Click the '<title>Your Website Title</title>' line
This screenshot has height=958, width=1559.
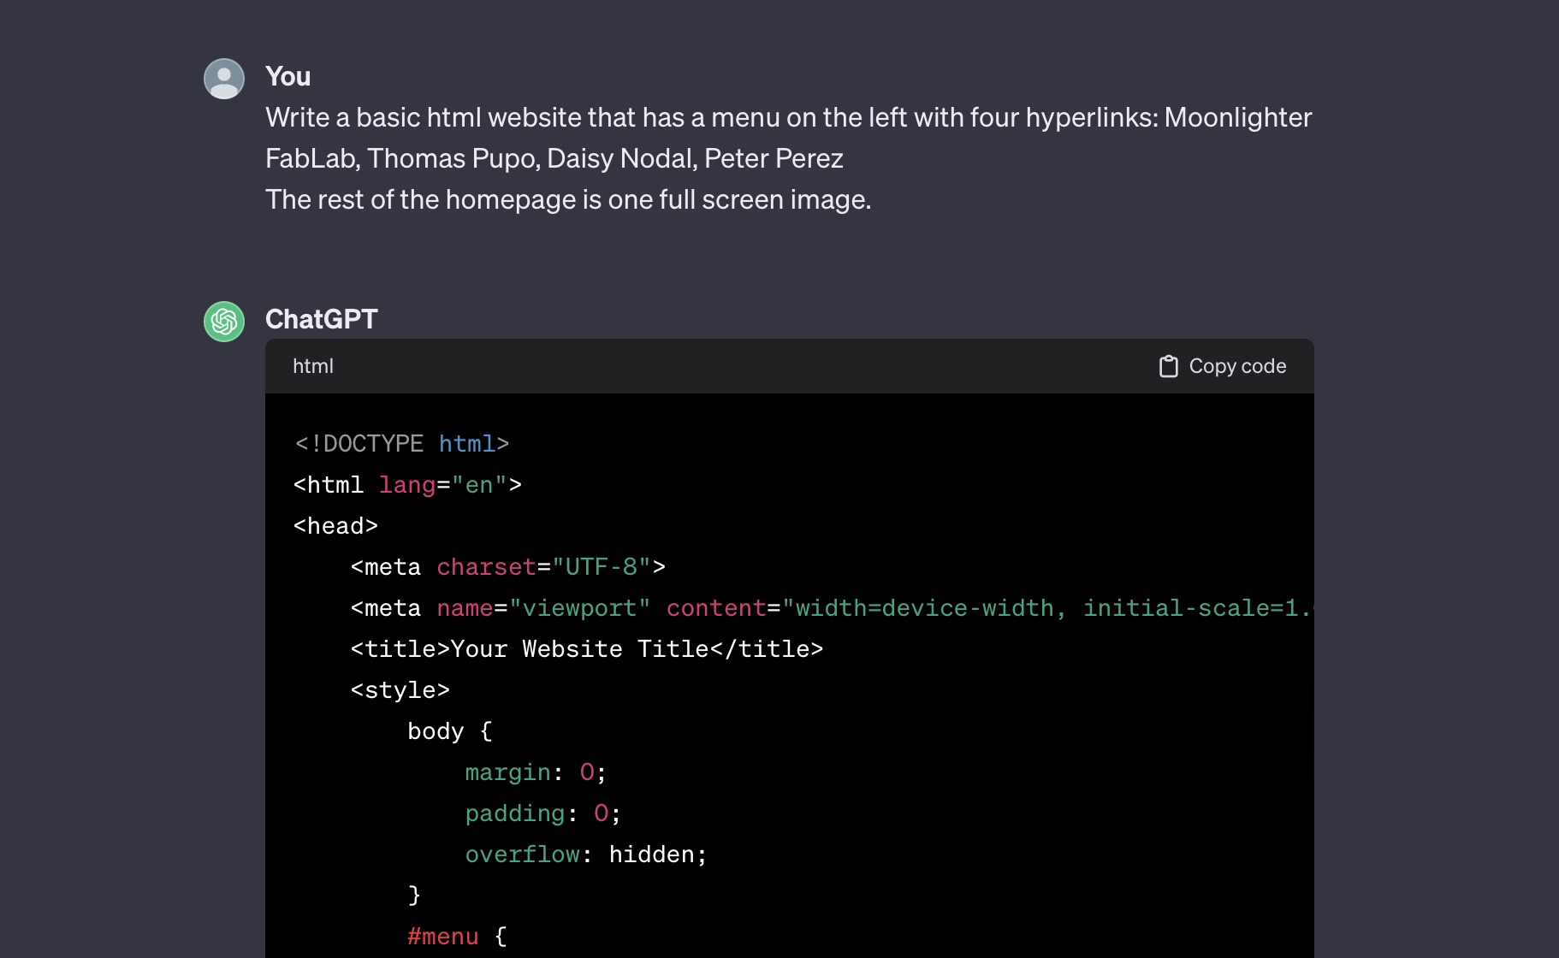[587, 649]
